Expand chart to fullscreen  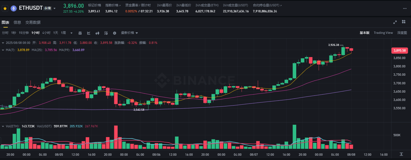tap(395, 22)
